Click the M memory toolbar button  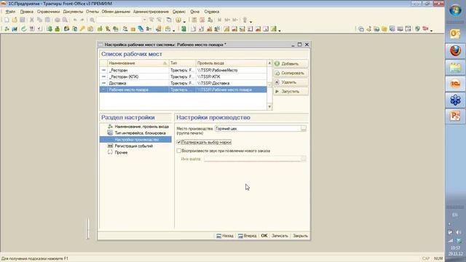(x=220, y=20)
